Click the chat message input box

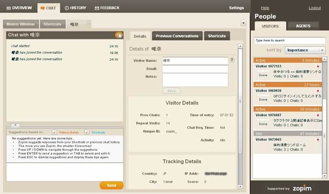(65, 172)
